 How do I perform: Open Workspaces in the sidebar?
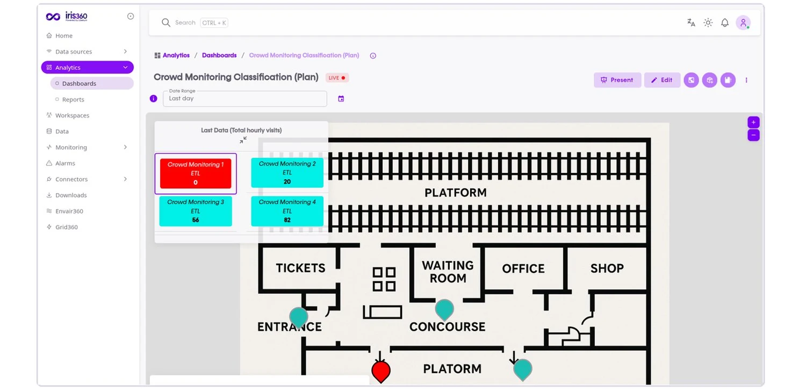(x=72, y=115)
